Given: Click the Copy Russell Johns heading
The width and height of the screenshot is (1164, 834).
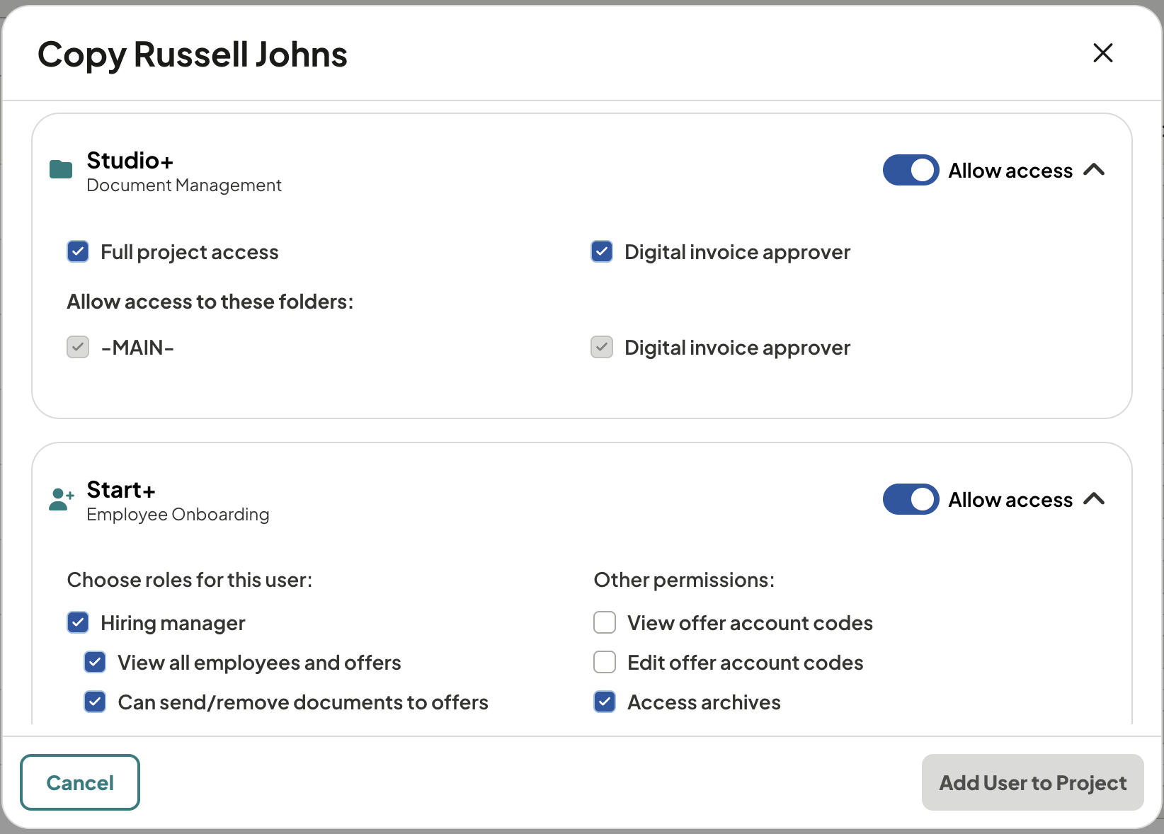Looking at the screenshot, I should [193, 55].
